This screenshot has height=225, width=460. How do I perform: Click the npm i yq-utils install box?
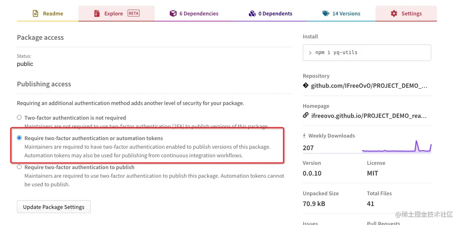(367, 53)
